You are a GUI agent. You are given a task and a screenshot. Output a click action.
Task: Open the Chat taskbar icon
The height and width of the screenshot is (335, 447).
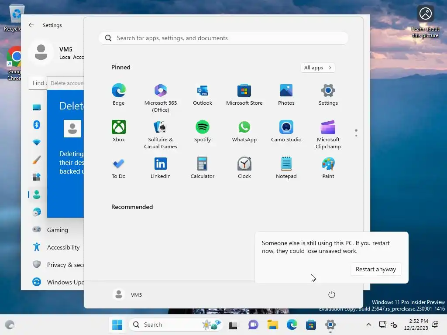[x=253, y=325]
